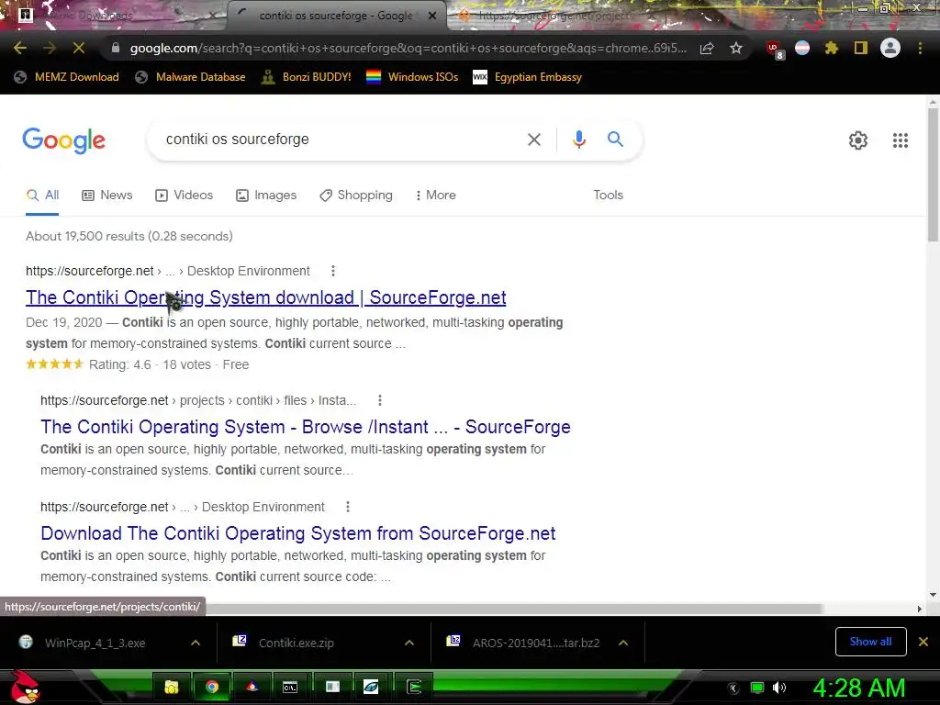Open the Windows ISOs bookmark

coord(412,77)
